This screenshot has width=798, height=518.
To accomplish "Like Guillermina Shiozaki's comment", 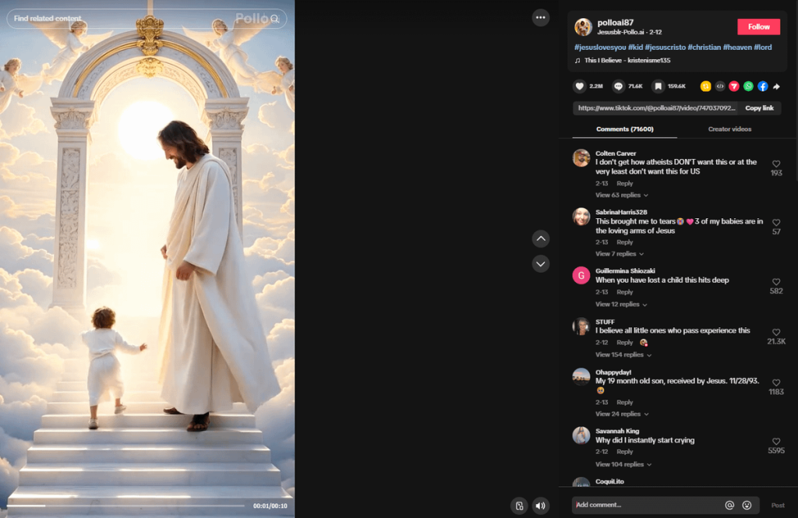I will 776,282.
